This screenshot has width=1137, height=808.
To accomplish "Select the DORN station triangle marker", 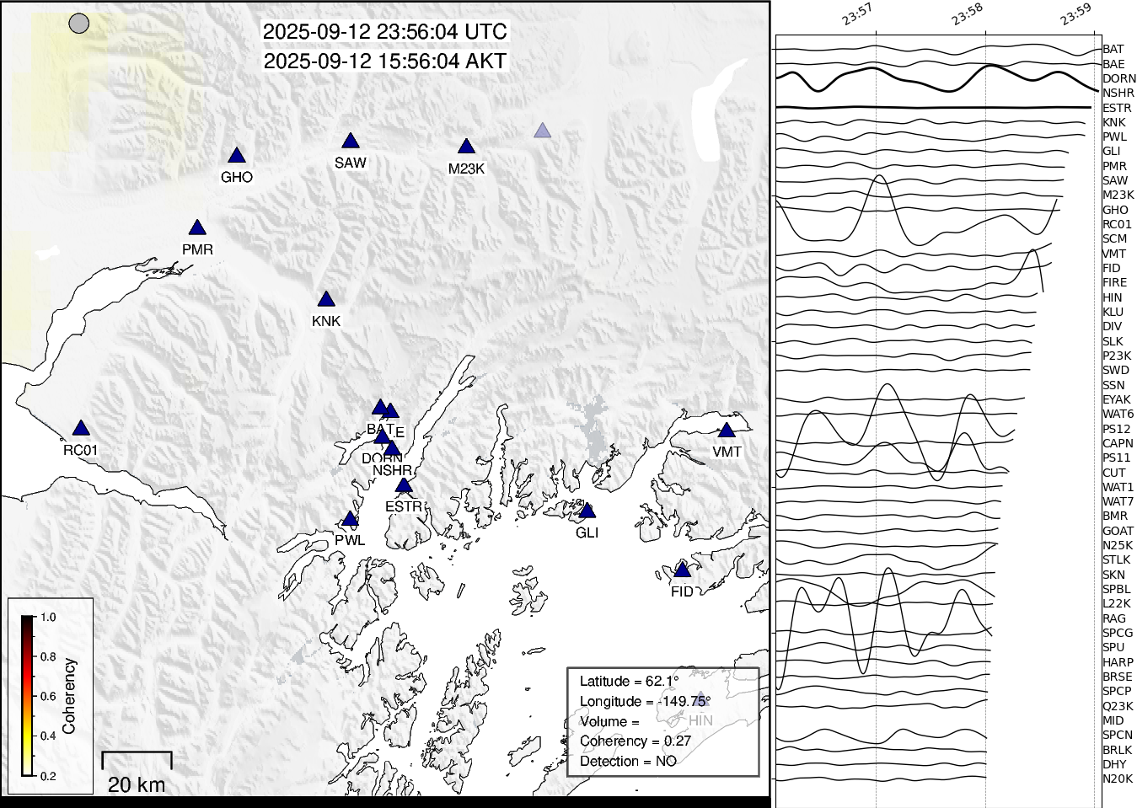I will coord(382,436).
